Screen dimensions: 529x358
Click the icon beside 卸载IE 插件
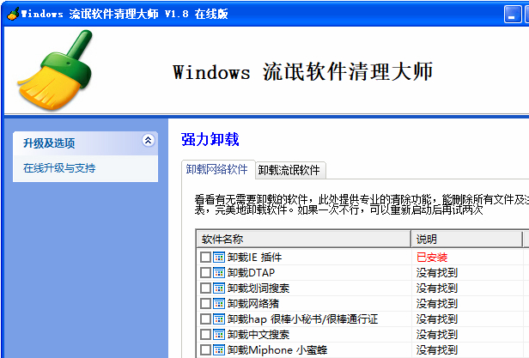click(x=219, y=257)
